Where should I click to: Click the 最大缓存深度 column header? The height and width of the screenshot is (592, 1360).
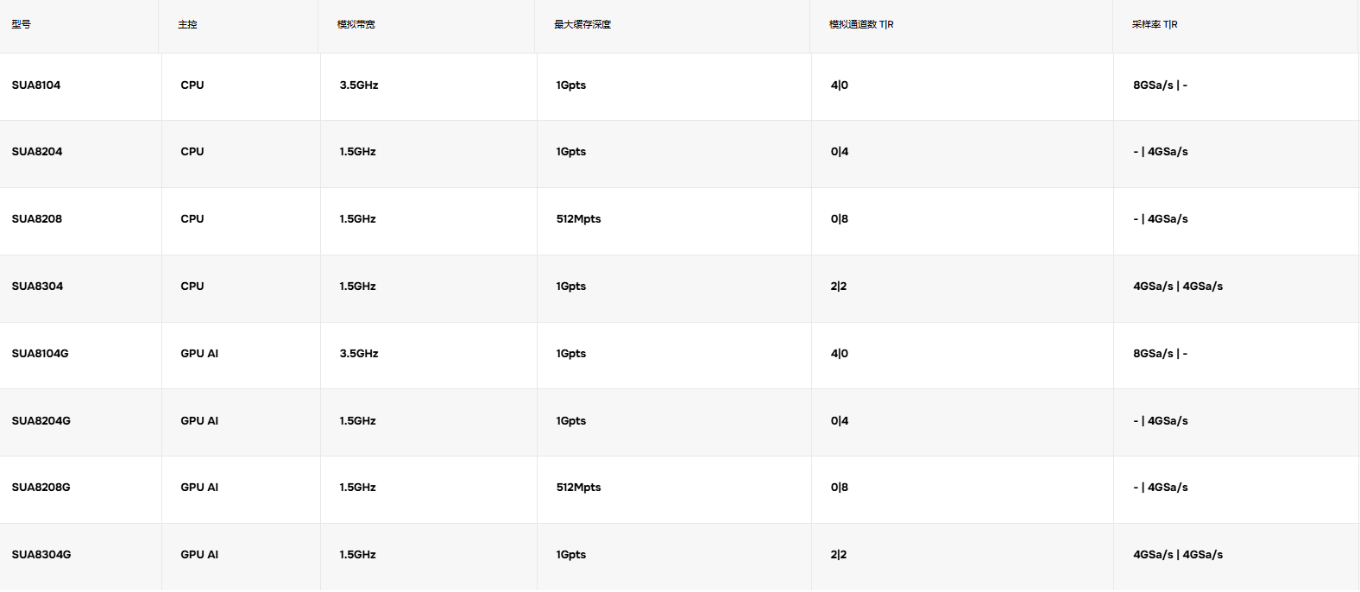[582, 24]
